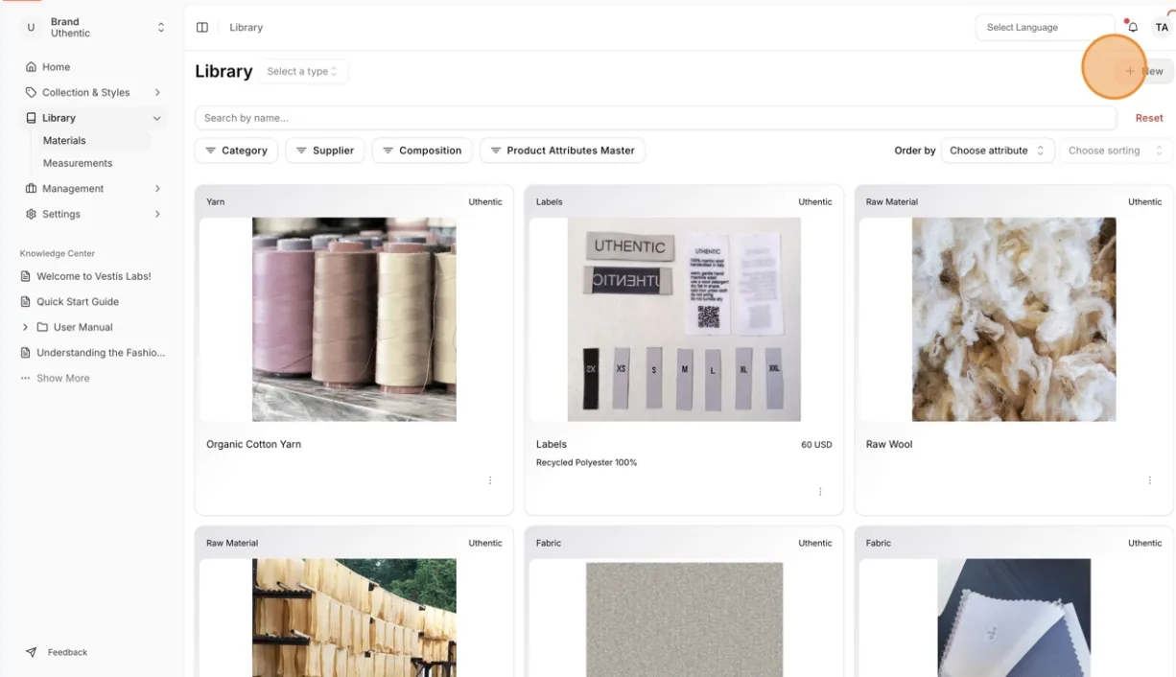Click the Feedback paper plane icon
This screenshot has width=1176, height=677.
(32, 652)
